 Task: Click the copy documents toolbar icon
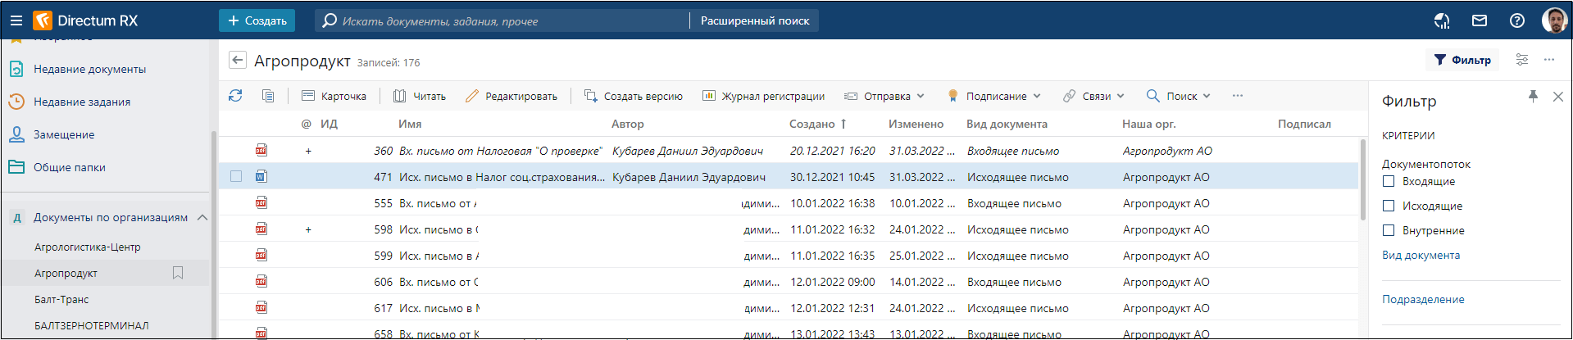click(x=268, y=96)
